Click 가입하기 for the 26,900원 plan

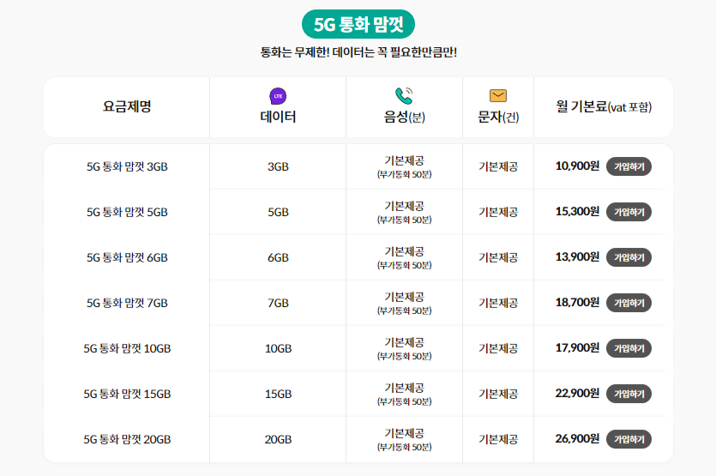coord(629,439)
